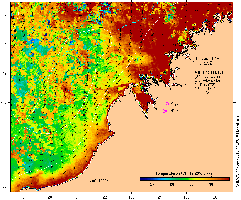Click the "126" longitude axis label
This screenshot has width=241, height=200.
click(214, 197)
